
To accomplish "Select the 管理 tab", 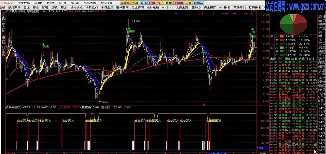I will tap(45, 8).
